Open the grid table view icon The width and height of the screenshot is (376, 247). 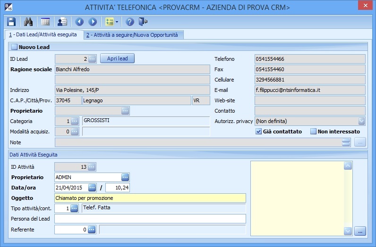45,22
